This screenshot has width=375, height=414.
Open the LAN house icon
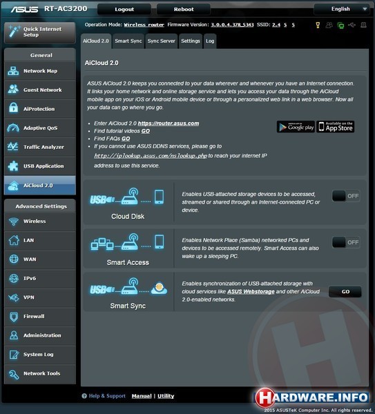[14, 240]
